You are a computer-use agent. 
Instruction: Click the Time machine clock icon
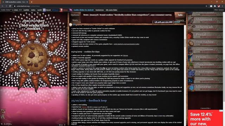191,43
